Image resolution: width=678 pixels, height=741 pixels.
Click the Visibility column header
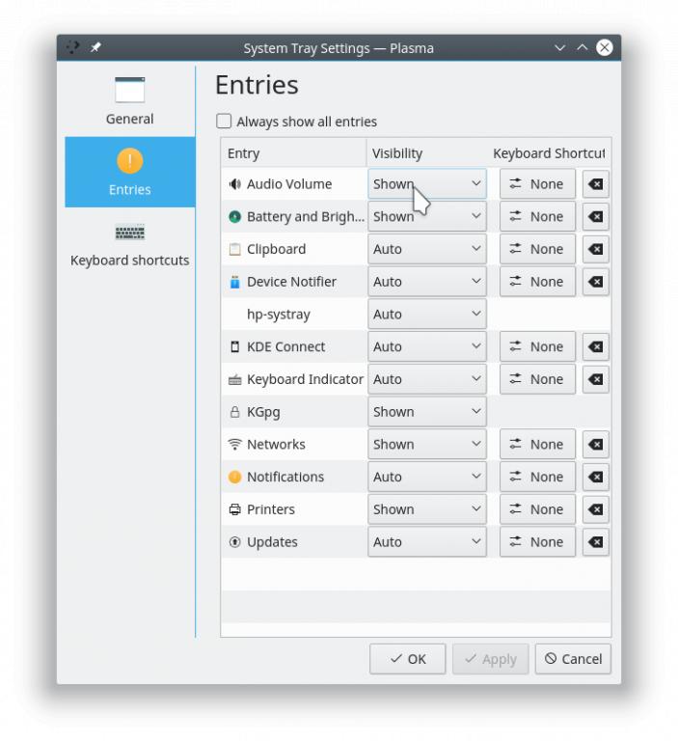397,153
